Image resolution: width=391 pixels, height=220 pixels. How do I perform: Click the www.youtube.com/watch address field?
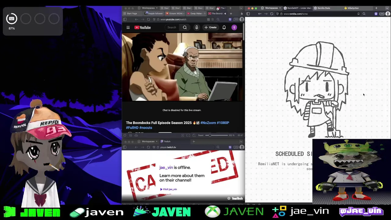(x=183, y=19)
